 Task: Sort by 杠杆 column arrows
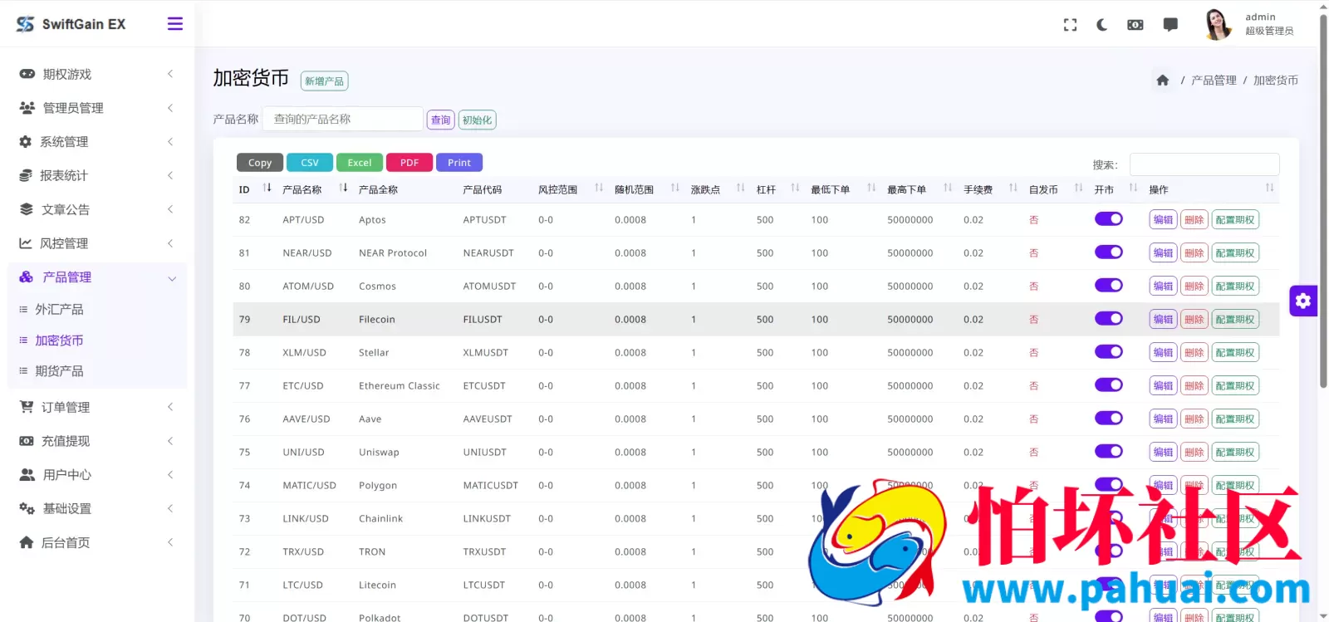pos(795,189)
